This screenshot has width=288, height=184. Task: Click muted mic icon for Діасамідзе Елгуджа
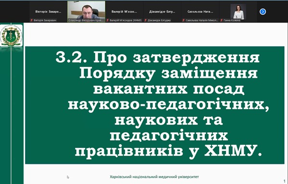[x=146, y=20]
